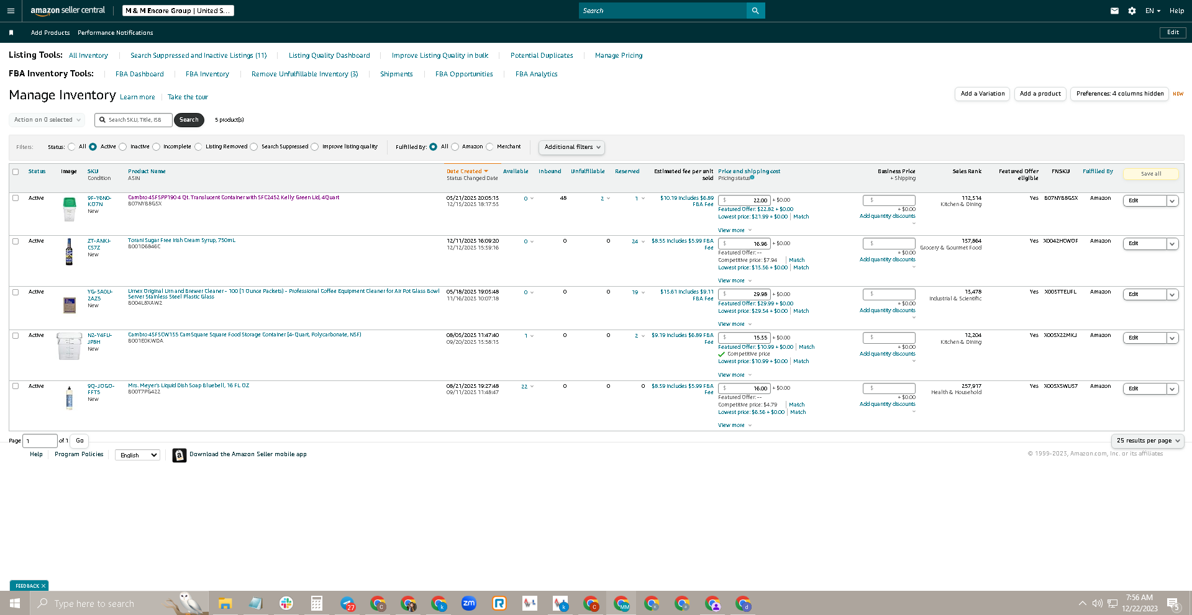Open Edit dropdown arrow for Mrs. Meyer's row
The image size is (1192, 615).
click(x=1172, y=389)
